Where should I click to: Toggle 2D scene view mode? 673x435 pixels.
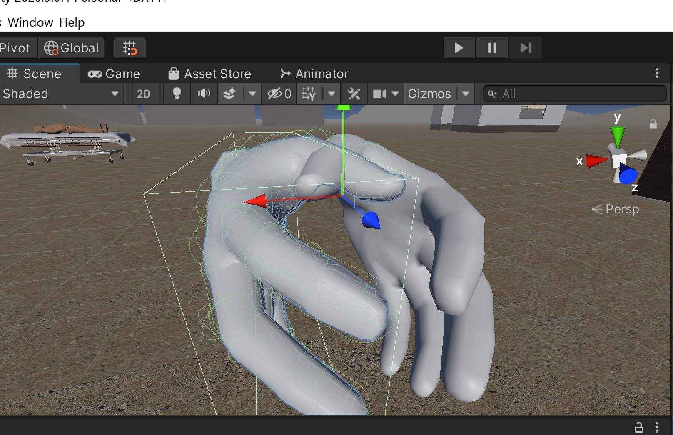click(143, 94)
